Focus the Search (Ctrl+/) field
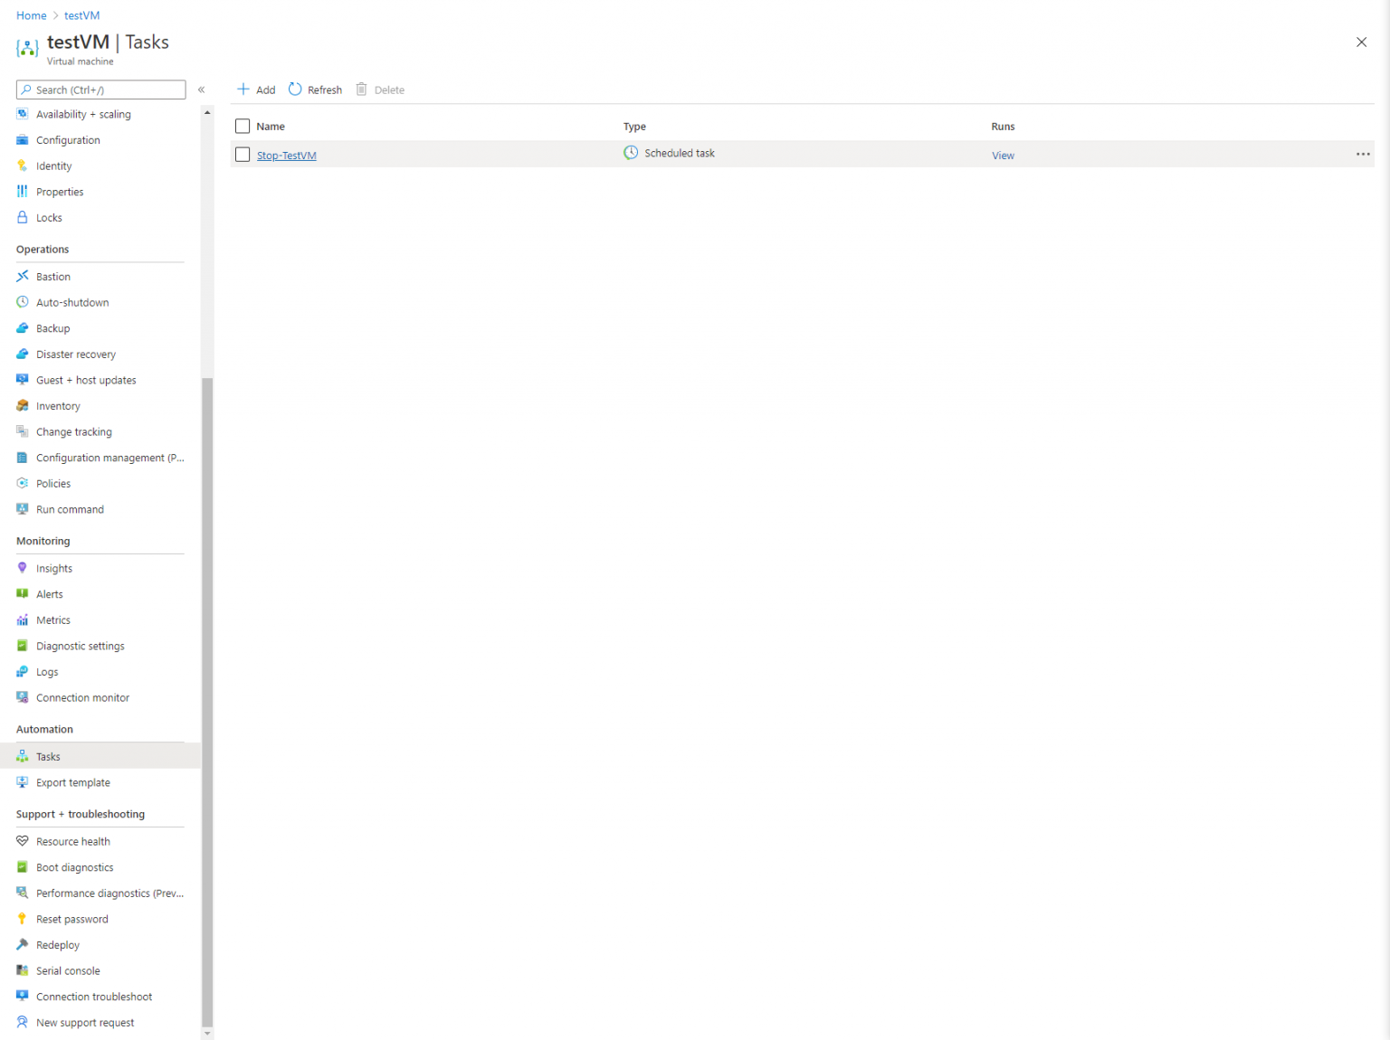Image resolution: width=1390 pixels, height=1040 pixels. pos(100,90)
